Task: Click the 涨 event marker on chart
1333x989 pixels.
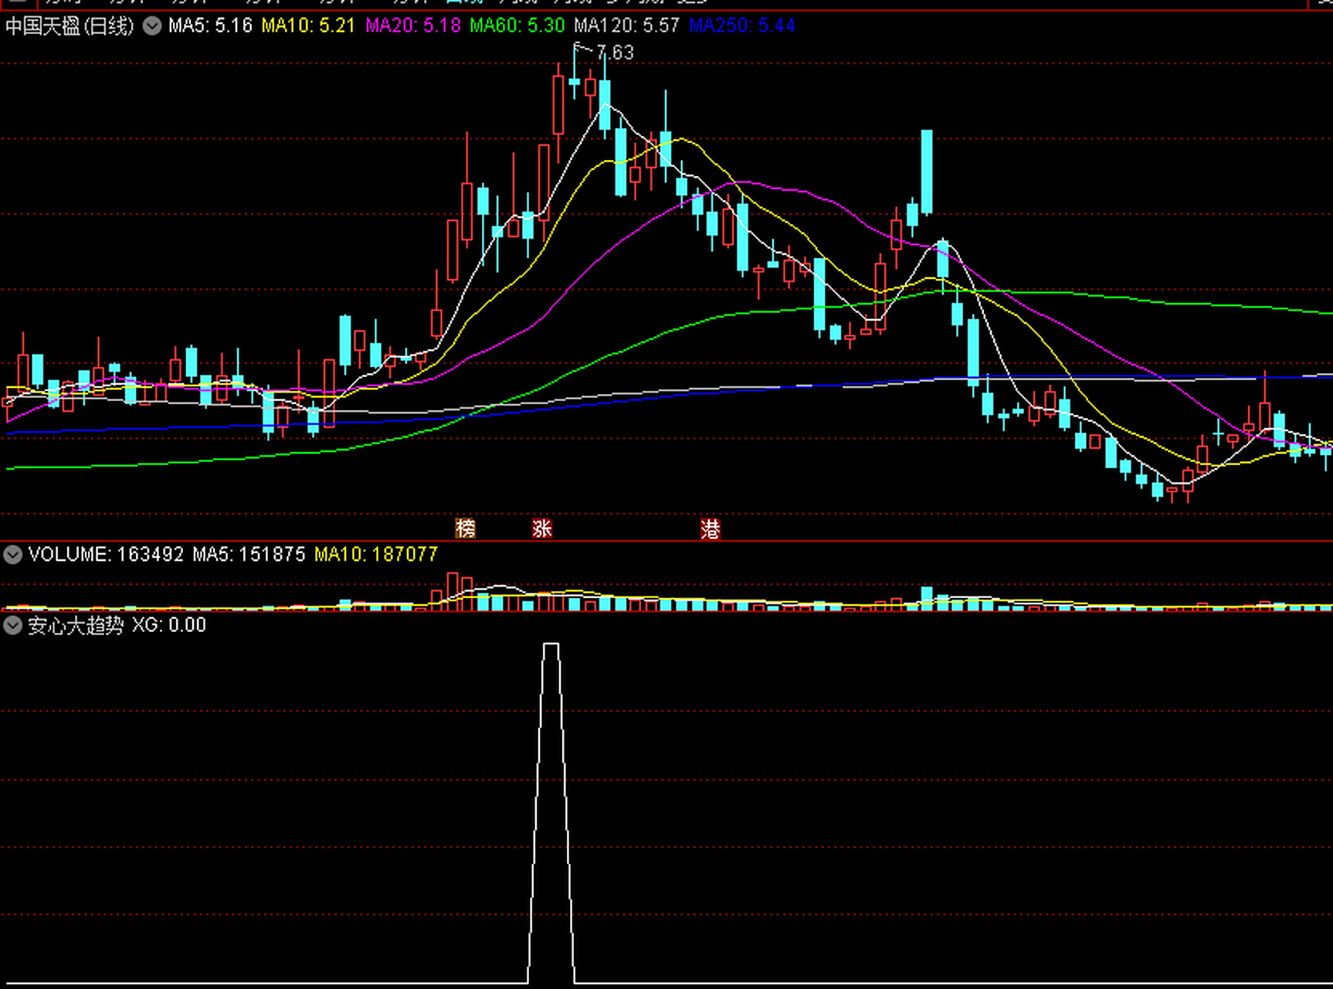Action: click(x=542, y=528)
